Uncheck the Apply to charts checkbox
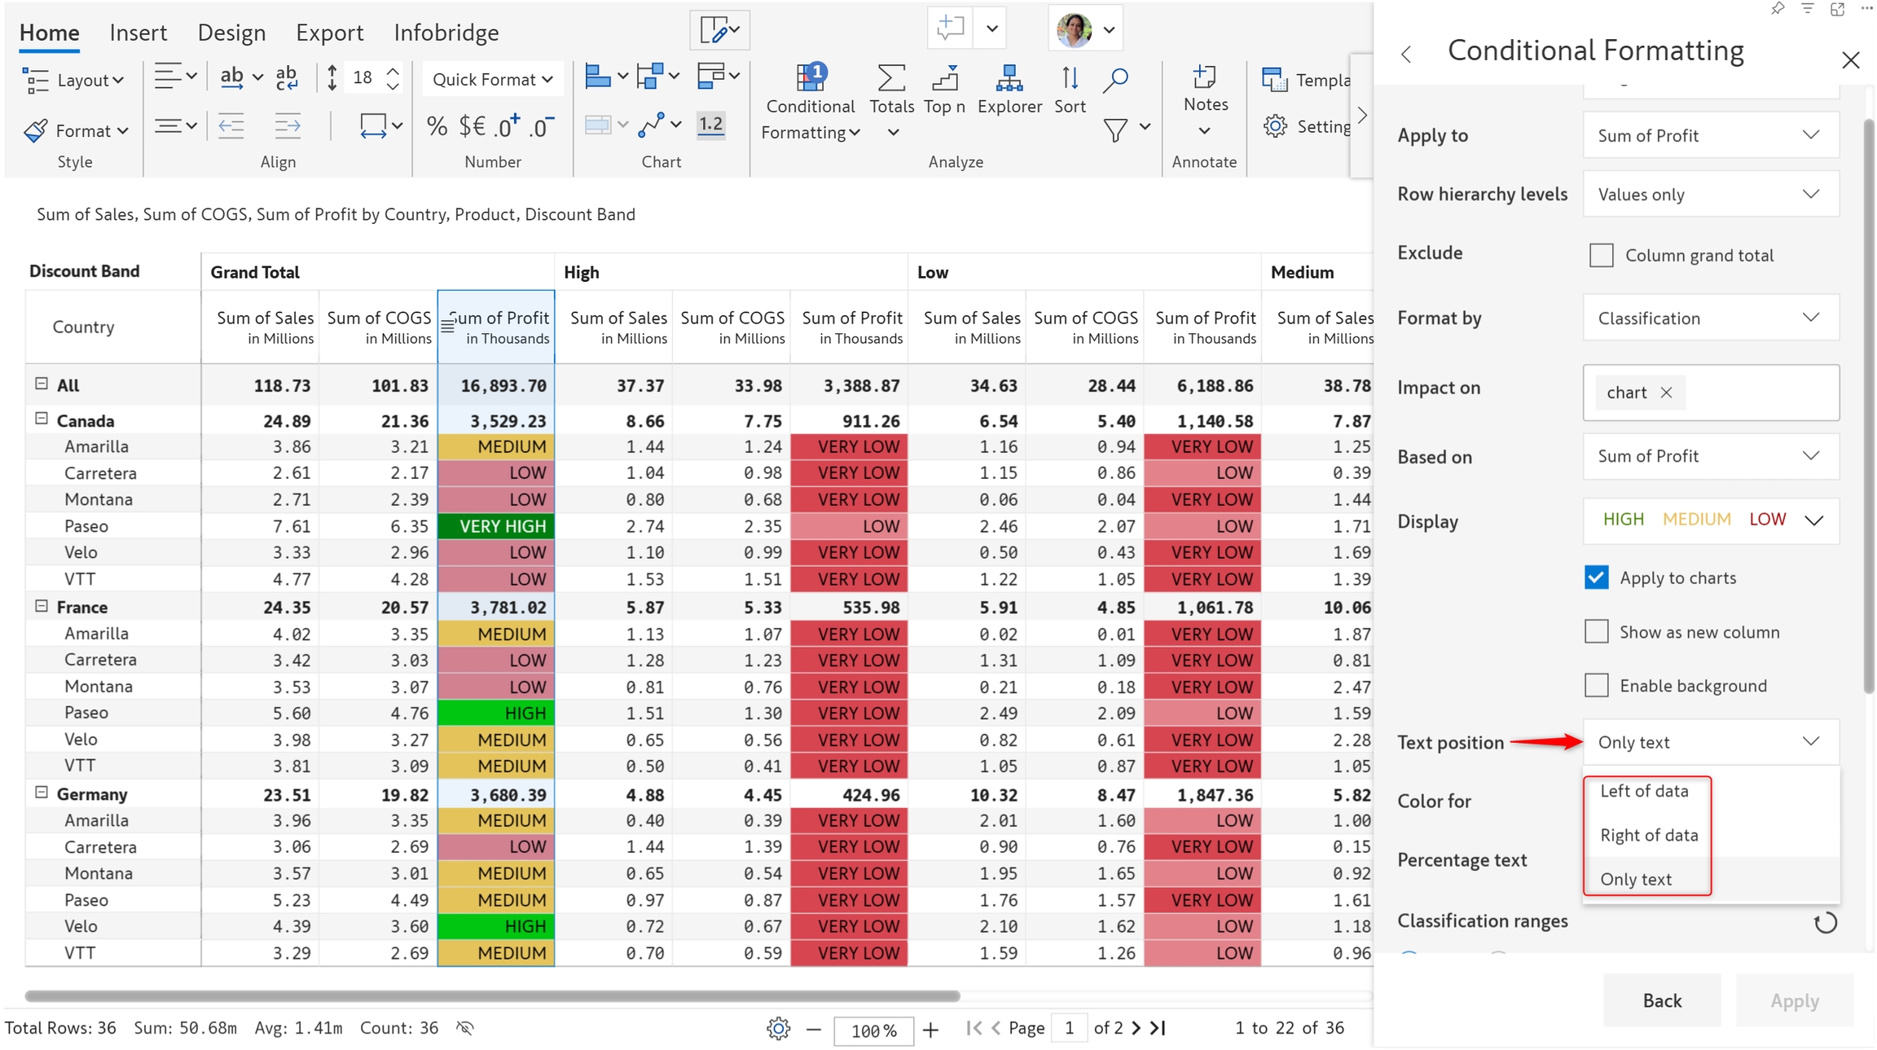The height and width of the screenshot is (1050, 1877). tap(1596, 578)
